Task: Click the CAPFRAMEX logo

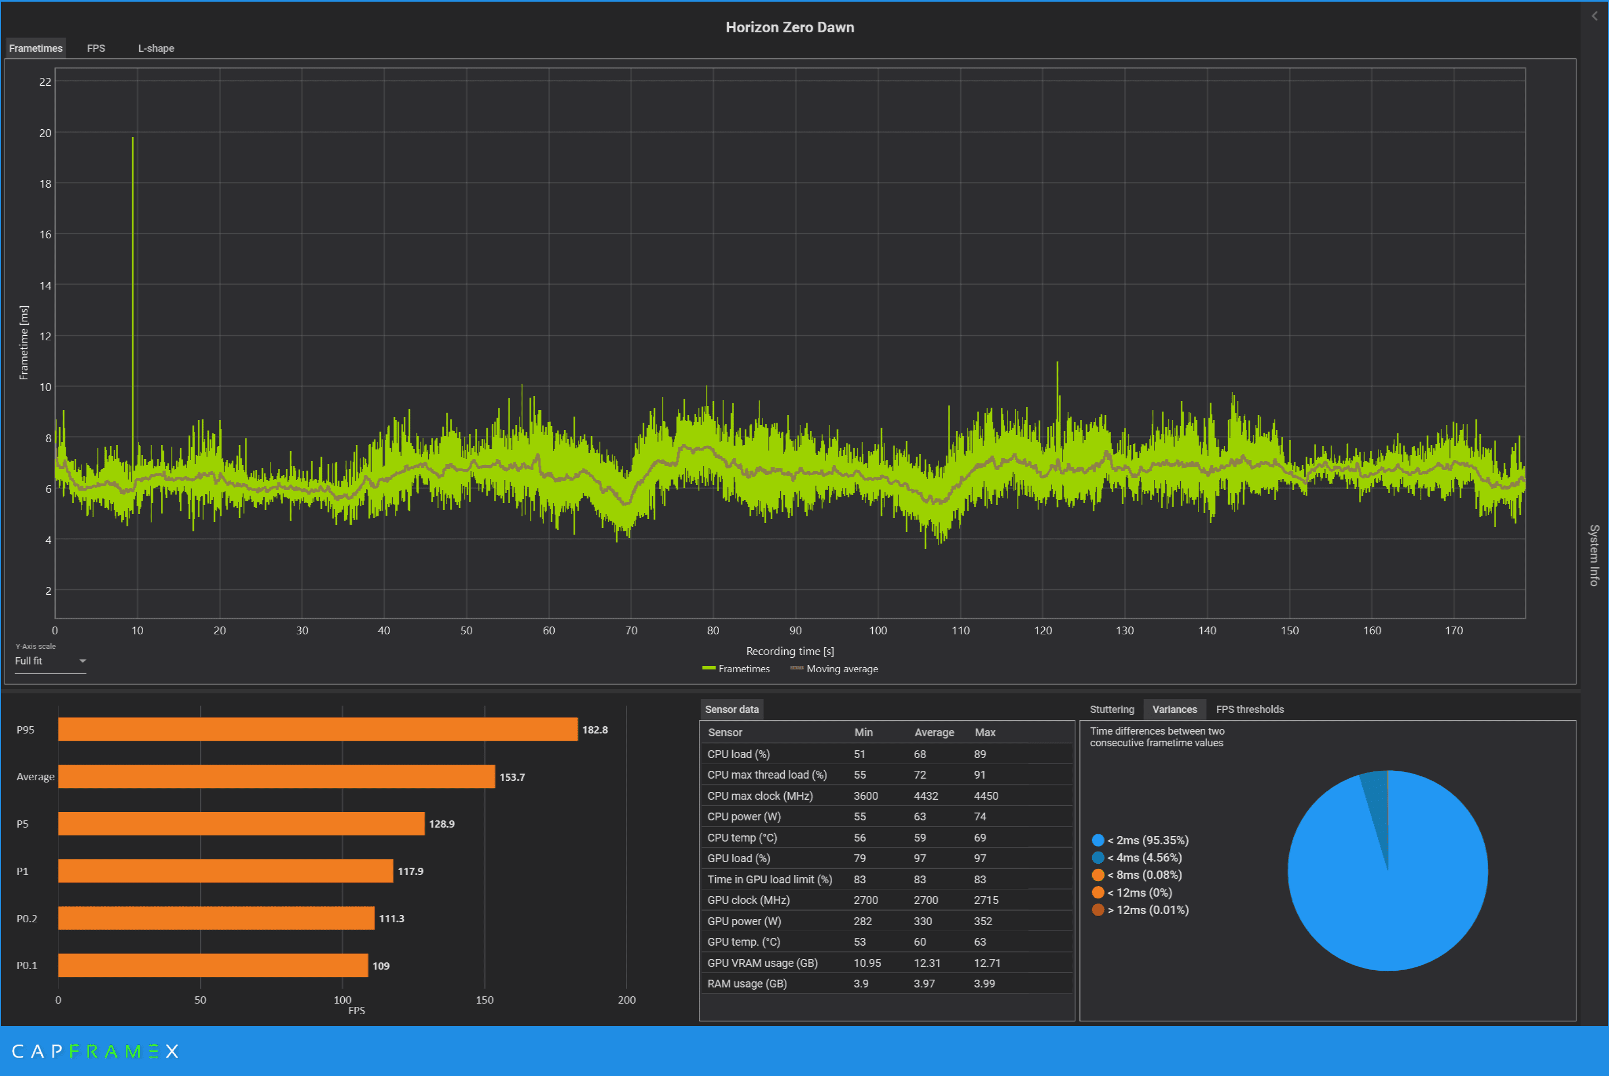Action: coord(95,1051)
